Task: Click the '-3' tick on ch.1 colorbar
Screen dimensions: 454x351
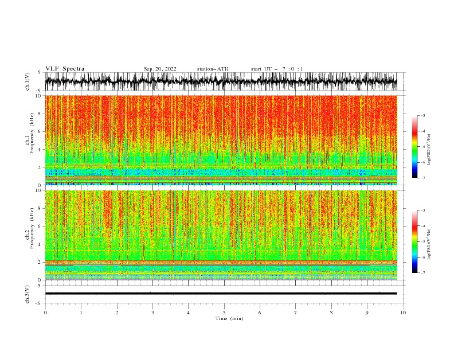Action: 422,115
